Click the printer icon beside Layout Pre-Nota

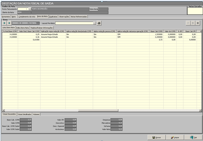coord(99,23)
